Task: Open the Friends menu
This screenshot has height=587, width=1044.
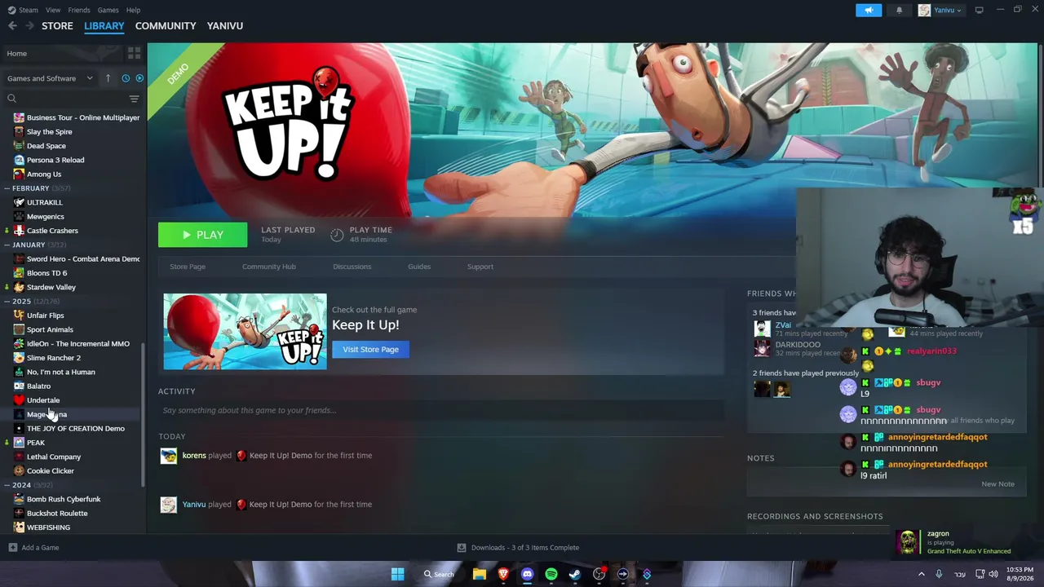Action: click(79, 10)
